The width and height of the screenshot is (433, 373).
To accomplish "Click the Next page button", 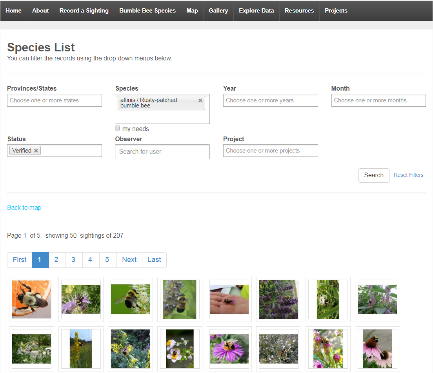I will 129,260.
